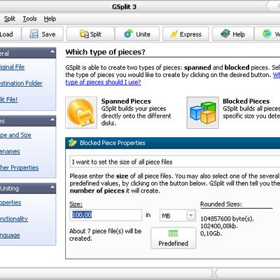Viewport: 280px width, 280px height.
Task: Click 'About 7 piece file(s)' message
Action: click(106, 234)
